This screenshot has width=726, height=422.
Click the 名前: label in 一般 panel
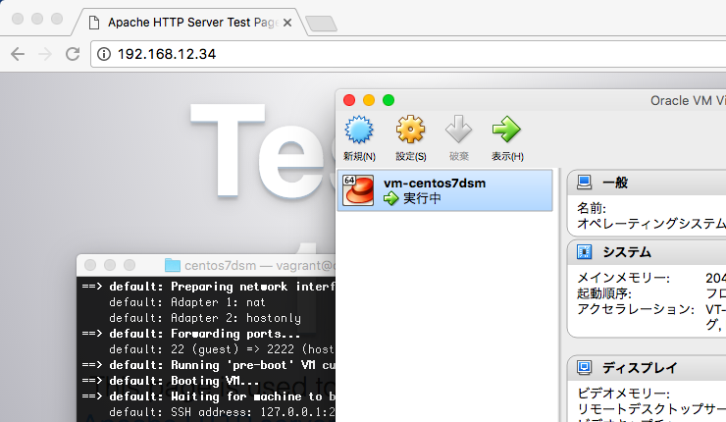592,208
